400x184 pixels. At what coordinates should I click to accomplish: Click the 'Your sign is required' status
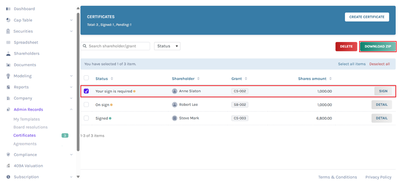click(114, 91)
